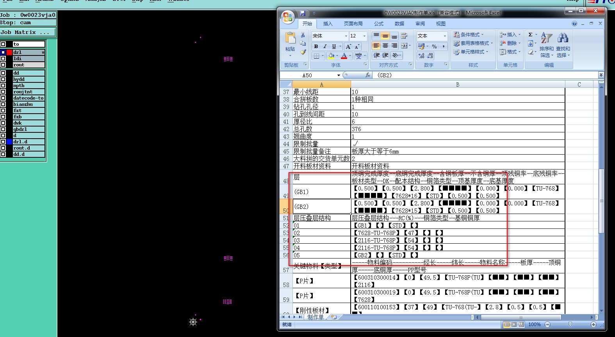Decrease decimal places
615x337 pixels.
(430, 56)
